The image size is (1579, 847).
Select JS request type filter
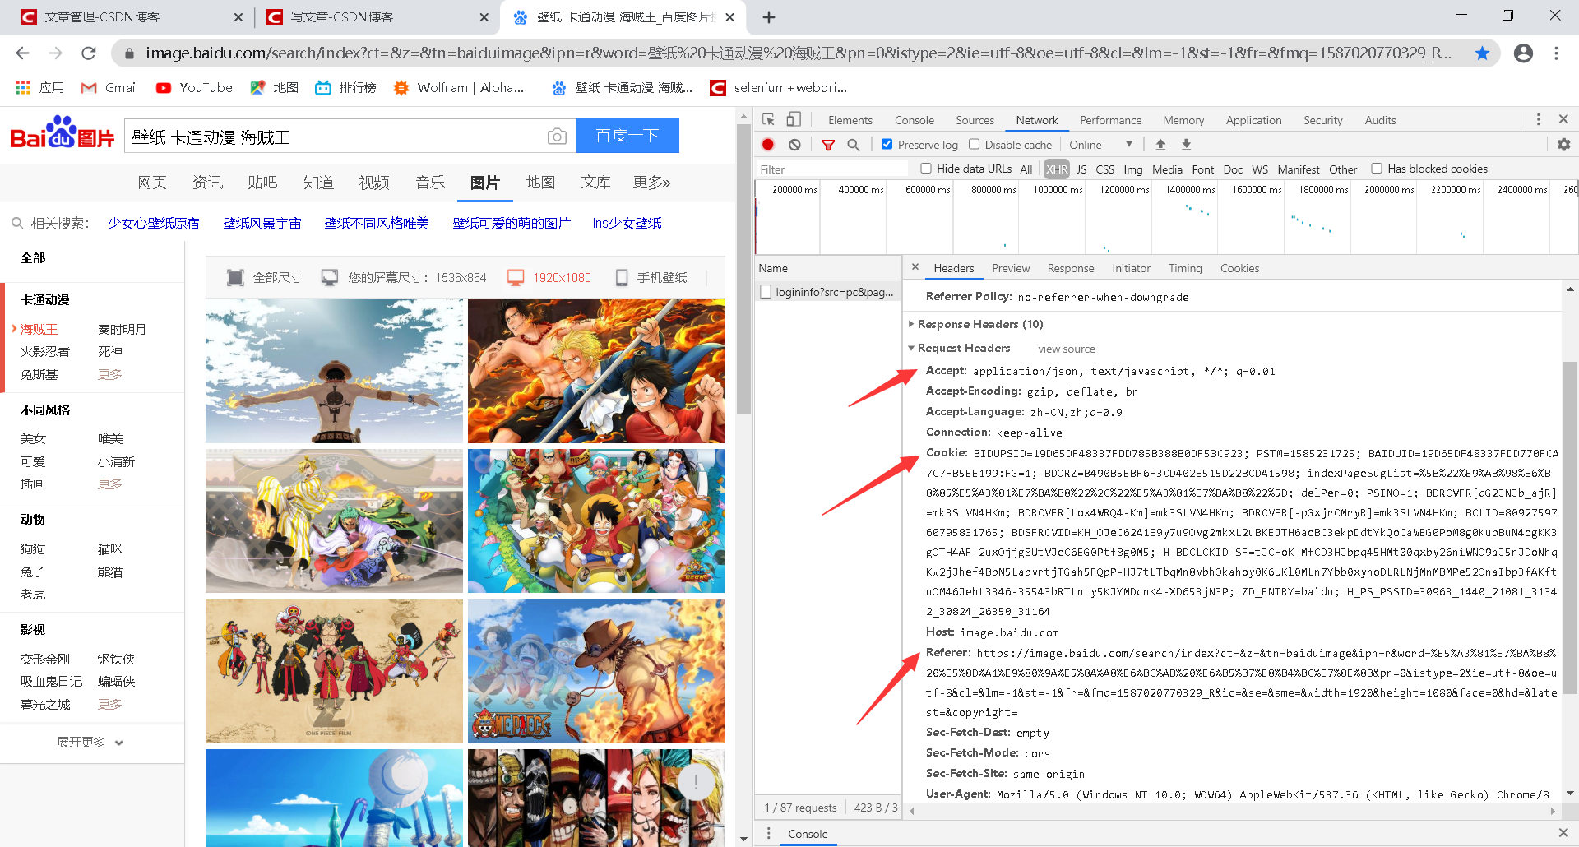(1081, 169)
